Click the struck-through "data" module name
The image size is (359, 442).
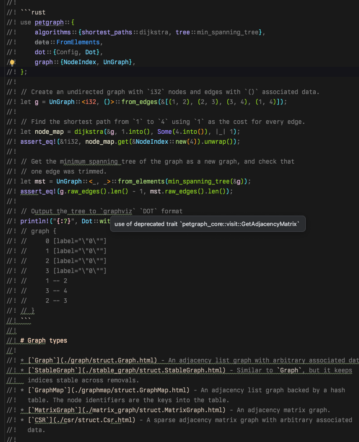click(42, 42)
